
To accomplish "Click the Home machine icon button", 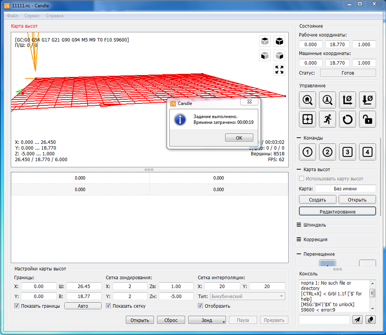I will [x=307, y=100].
